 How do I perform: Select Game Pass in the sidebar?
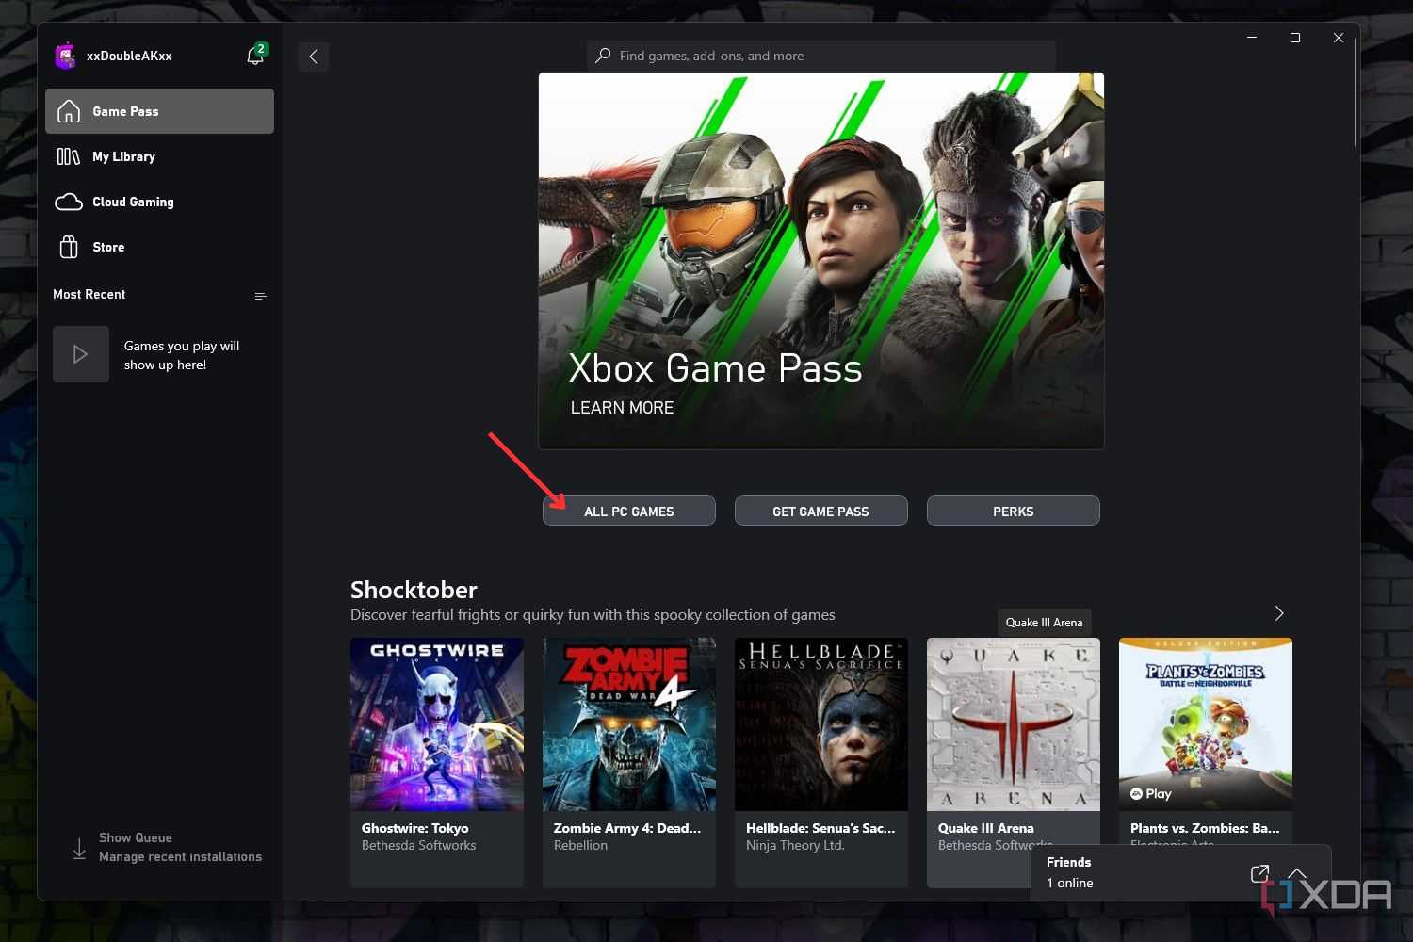pos(125,110)
